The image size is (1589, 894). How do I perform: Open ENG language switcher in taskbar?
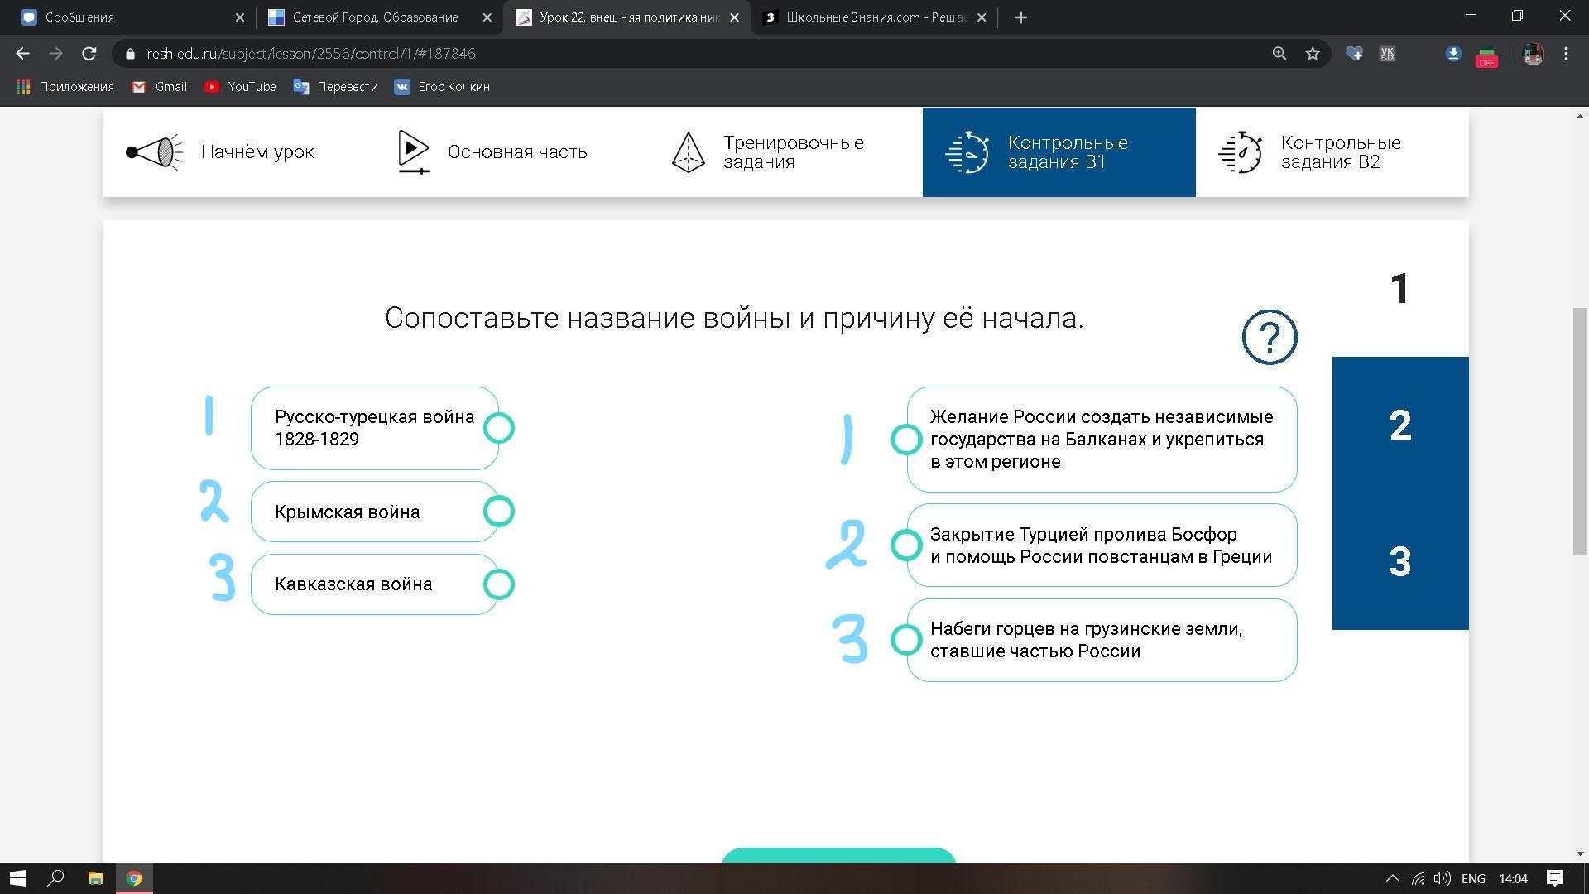point(1473,878)
